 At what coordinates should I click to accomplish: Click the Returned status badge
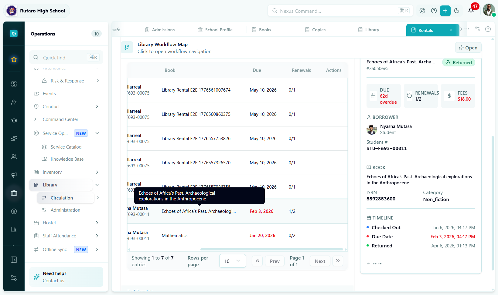459,62
